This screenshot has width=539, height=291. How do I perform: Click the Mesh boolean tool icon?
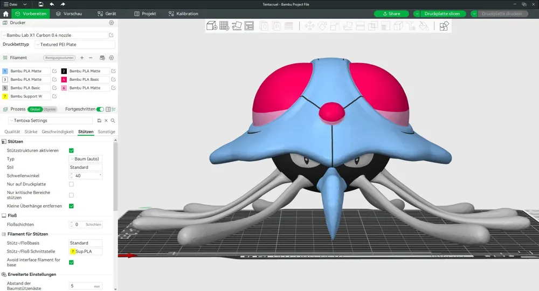[373, 26]
